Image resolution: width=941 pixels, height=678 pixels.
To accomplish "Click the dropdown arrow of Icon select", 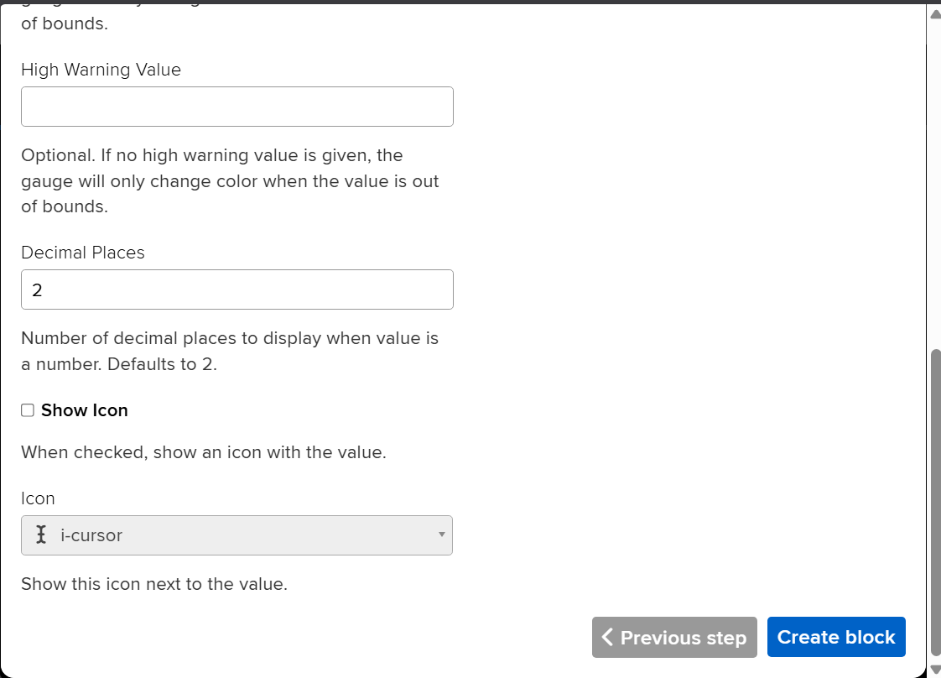I will coord(442,535).
